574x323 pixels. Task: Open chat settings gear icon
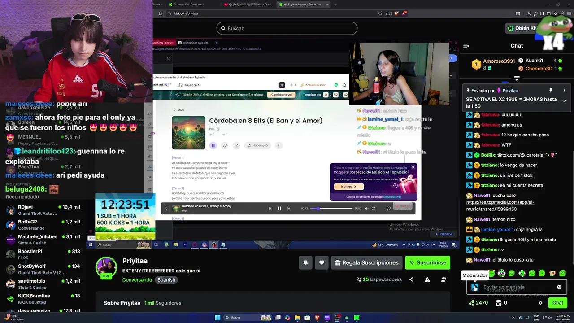click(x=540, y=303)
